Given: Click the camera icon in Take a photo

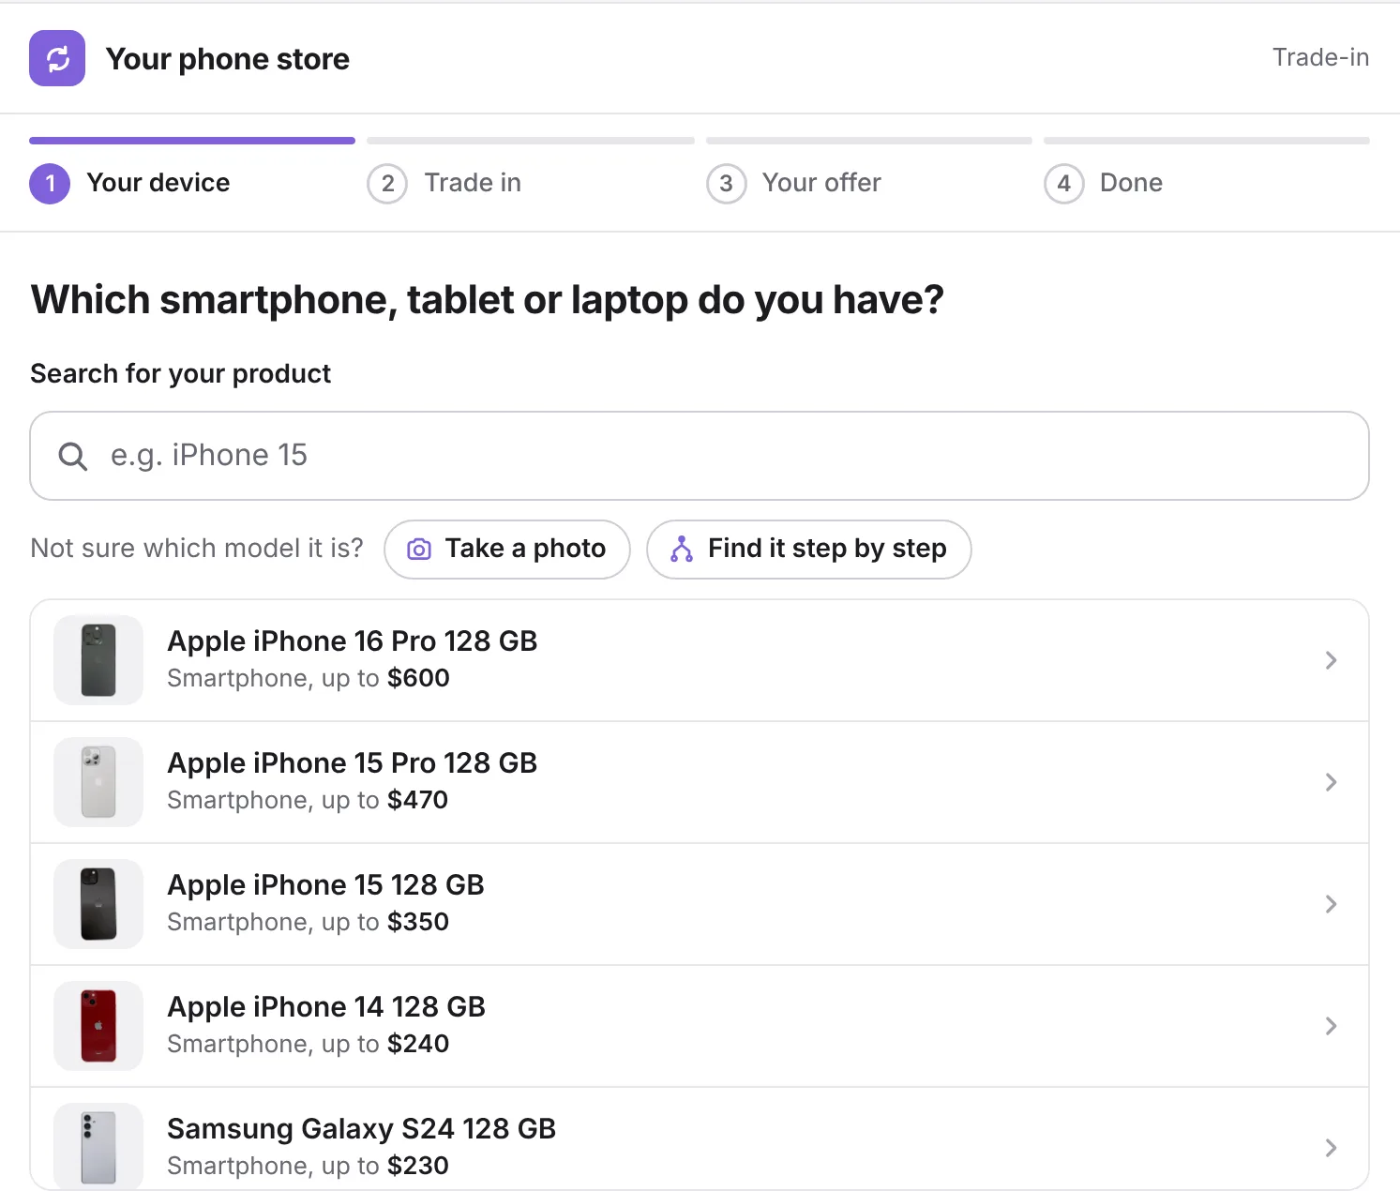Looking at the screenshot, I should pyautogui.click(x=419, y=550).
